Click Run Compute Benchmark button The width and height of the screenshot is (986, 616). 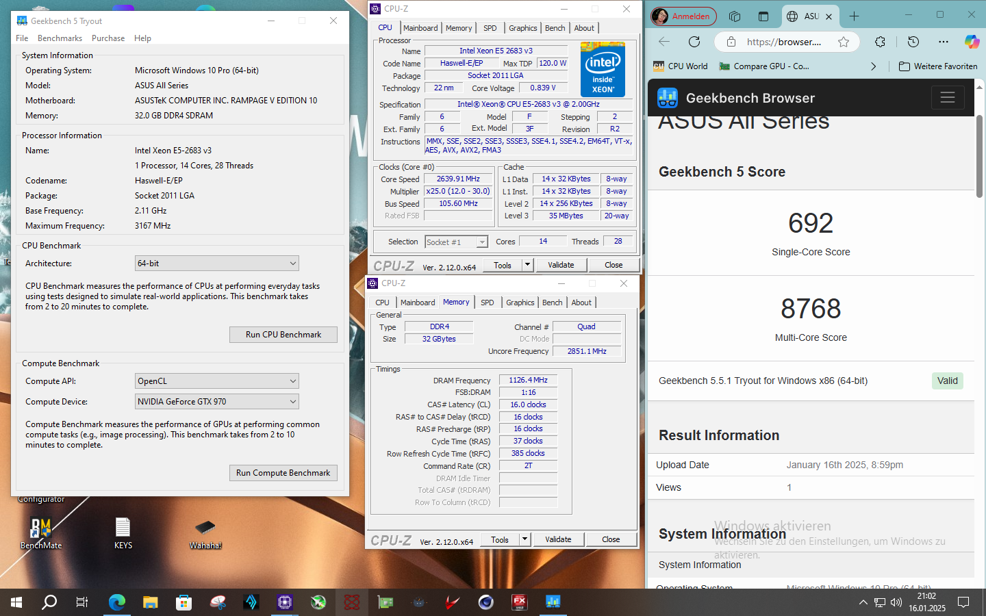pos(283,473)
